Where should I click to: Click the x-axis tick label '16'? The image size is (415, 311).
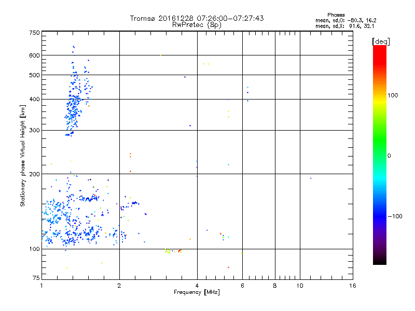click(x=353, y=286)
